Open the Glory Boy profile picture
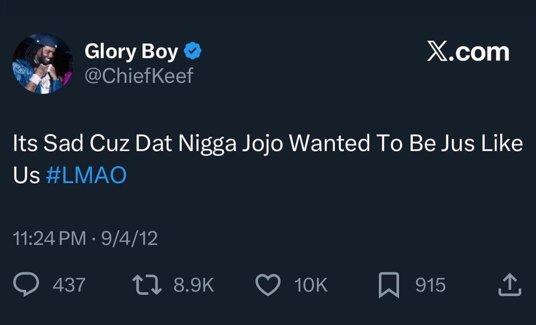This screenshot has height=325, width=536. coord(43,64)
